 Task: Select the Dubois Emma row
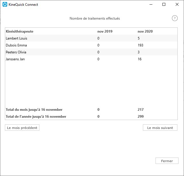coord(91,45)
